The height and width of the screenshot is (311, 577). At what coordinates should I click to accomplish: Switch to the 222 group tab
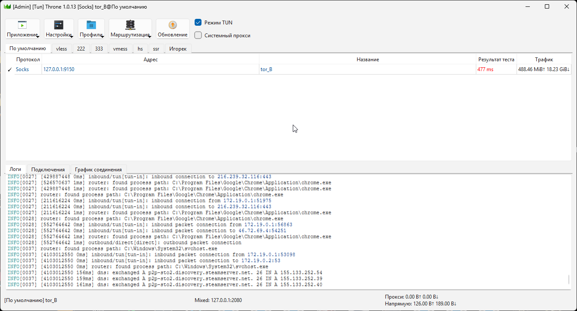[81, 49]
